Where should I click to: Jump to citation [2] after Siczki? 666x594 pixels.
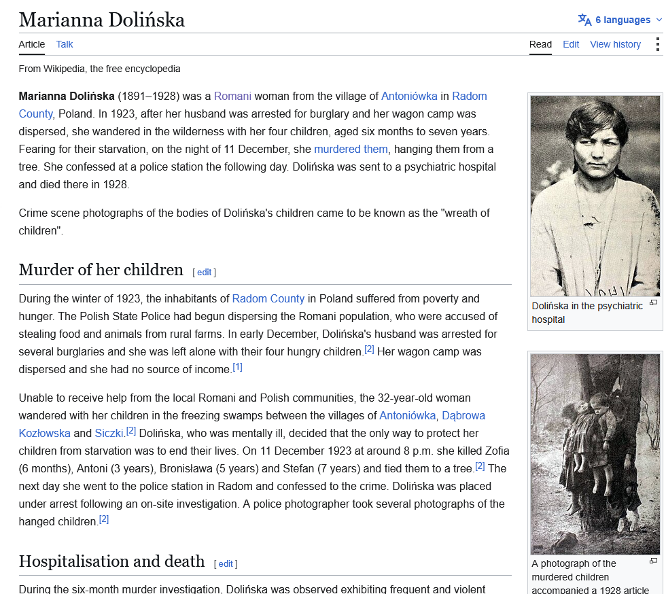point(130,432)
